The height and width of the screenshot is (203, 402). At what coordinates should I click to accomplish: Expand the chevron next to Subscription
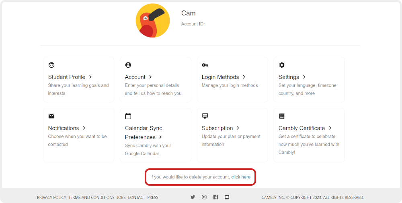point(238,128)
